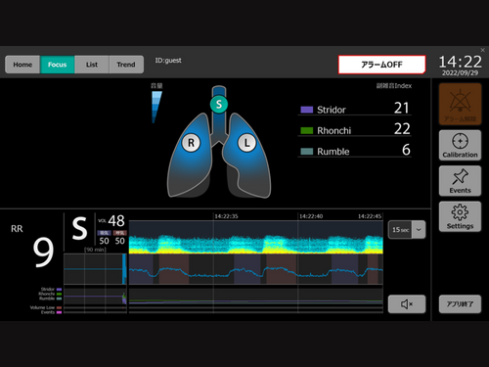Click the green Rhonchi color swatch
489x367 pixels.
[x=306, y=130]
